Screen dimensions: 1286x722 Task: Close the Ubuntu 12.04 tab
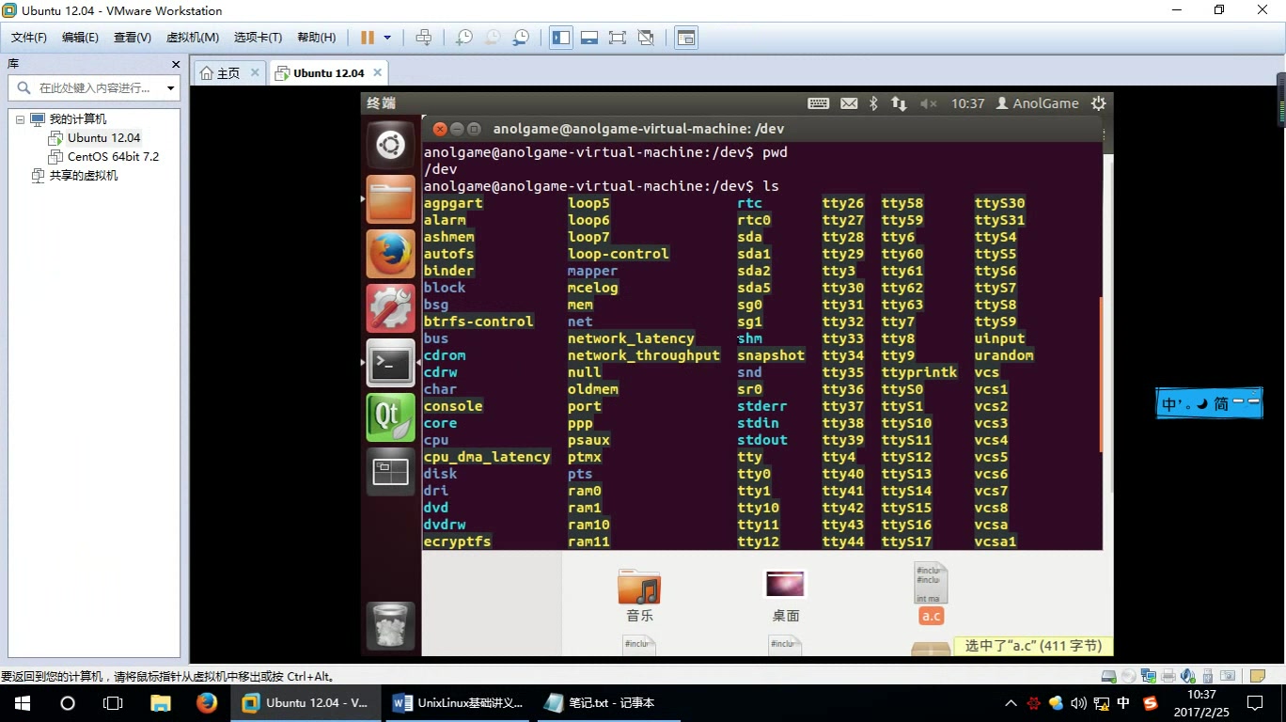tap(378, 72)
